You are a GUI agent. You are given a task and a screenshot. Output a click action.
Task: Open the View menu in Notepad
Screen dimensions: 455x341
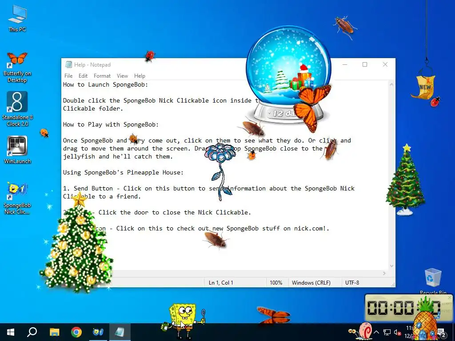click(x=123, y=76)
